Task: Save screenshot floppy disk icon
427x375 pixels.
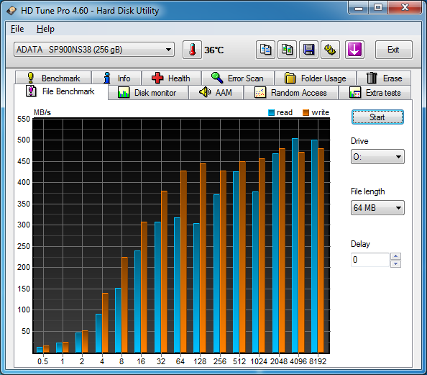Action: (x=308, y=50)
